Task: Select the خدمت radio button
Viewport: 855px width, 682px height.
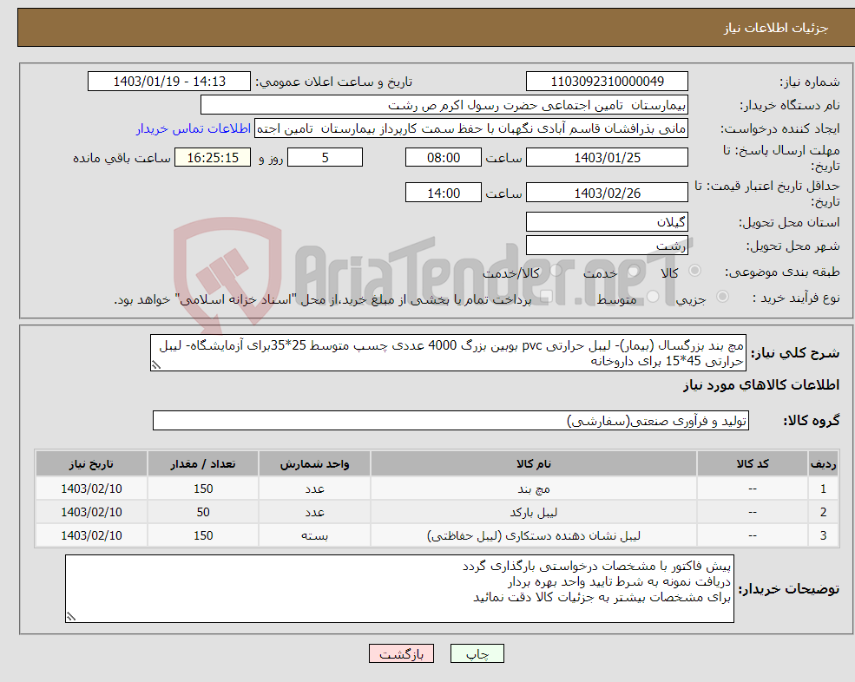Action: pos(634,271)
